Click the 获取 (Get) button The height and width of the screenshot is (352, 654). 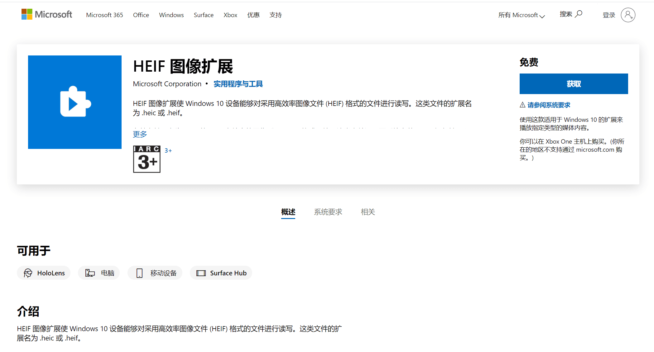574,83
